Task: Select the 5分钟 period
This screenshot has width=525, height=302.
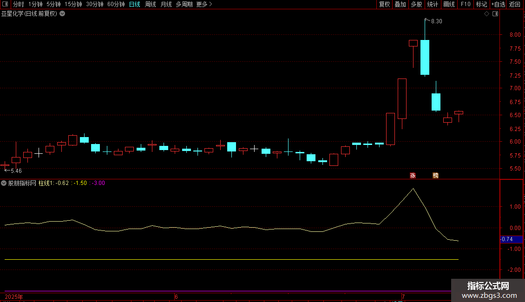Action: pyautogui.click(x=53, y=4)
